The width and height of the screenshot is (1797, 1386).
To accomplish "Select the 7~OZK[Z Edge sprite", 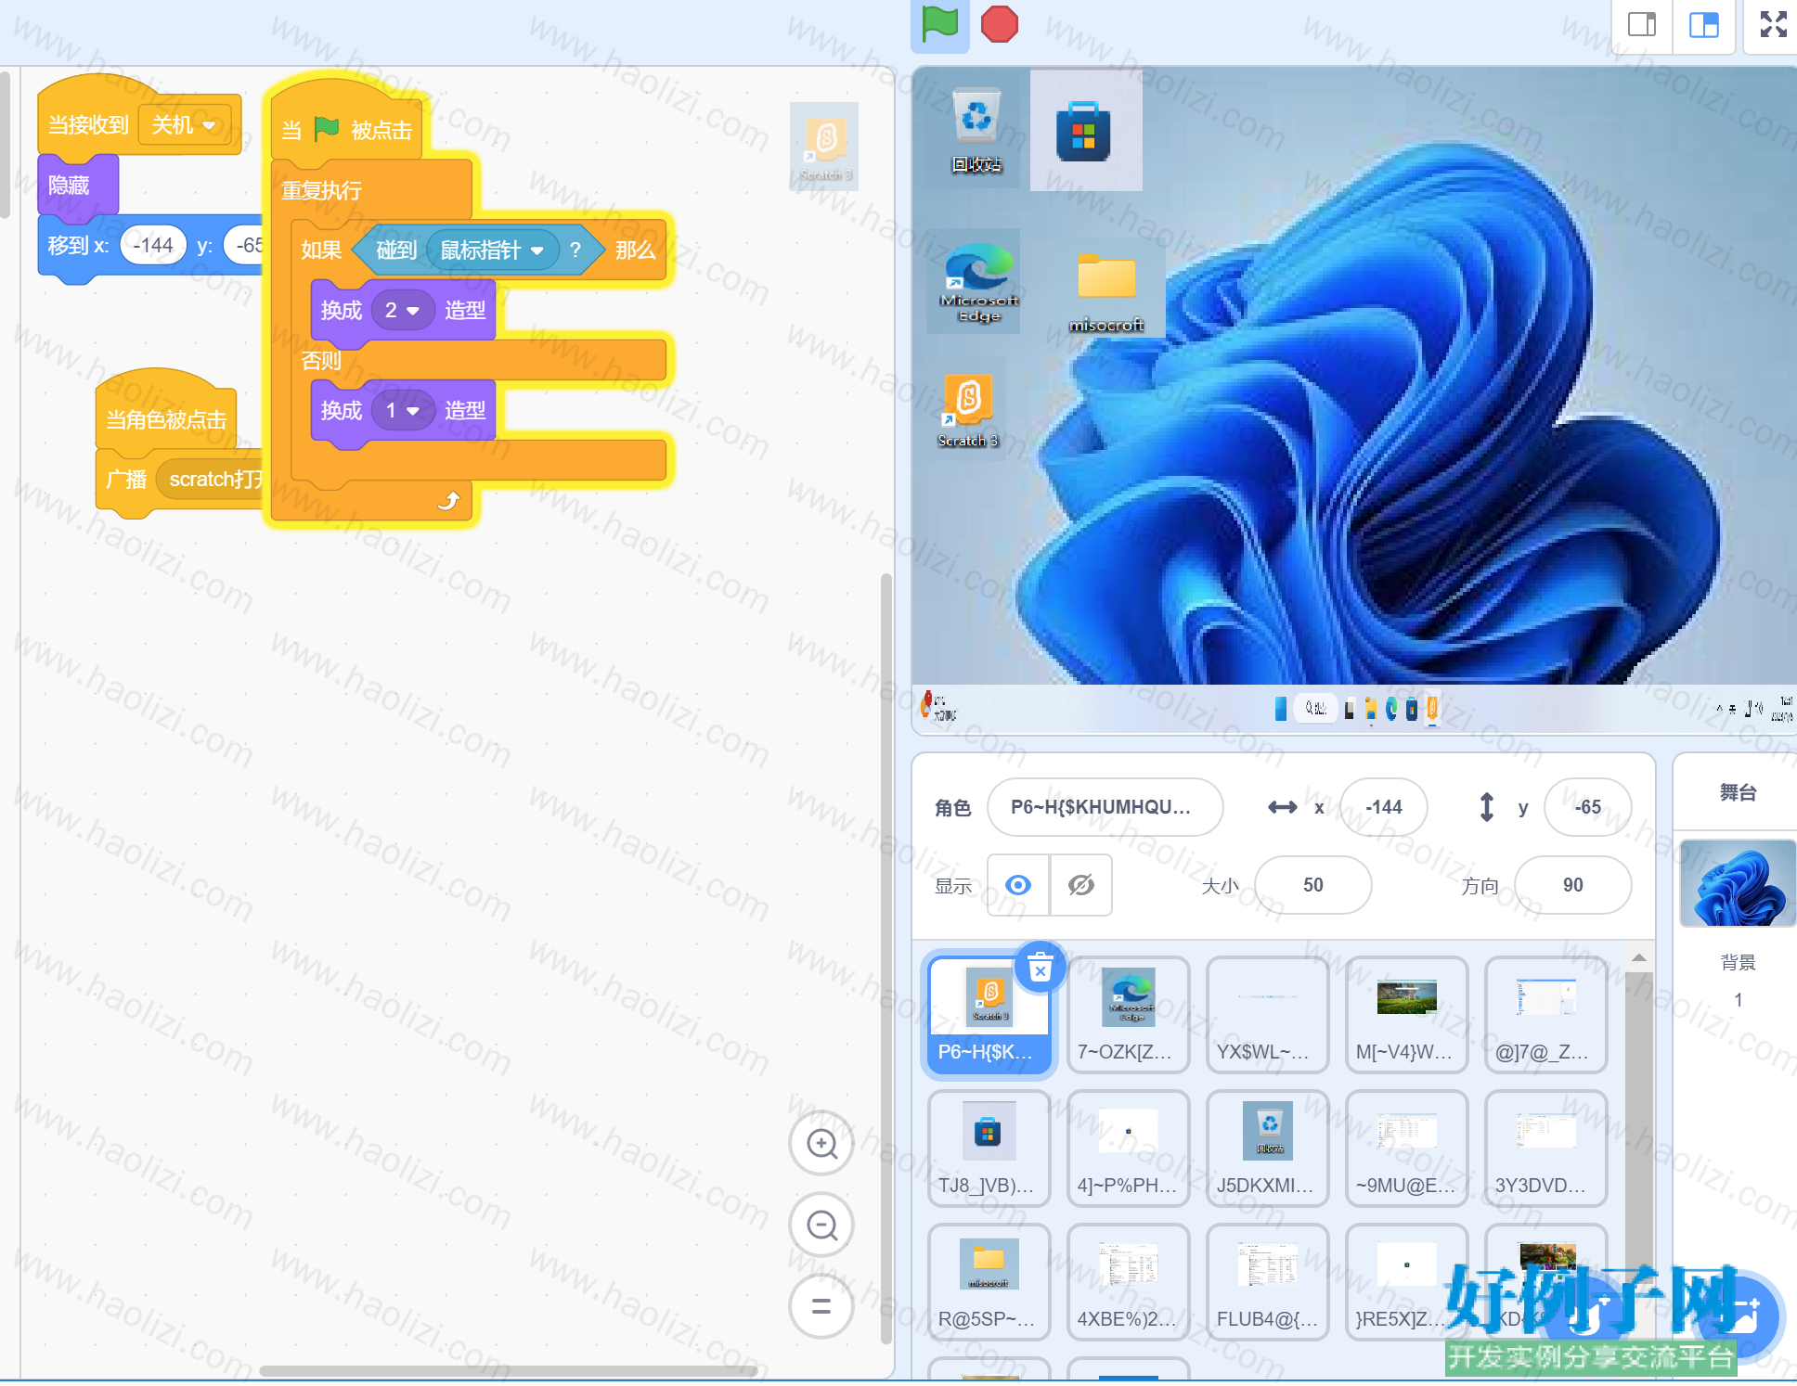I will tap(1128, 1015).
